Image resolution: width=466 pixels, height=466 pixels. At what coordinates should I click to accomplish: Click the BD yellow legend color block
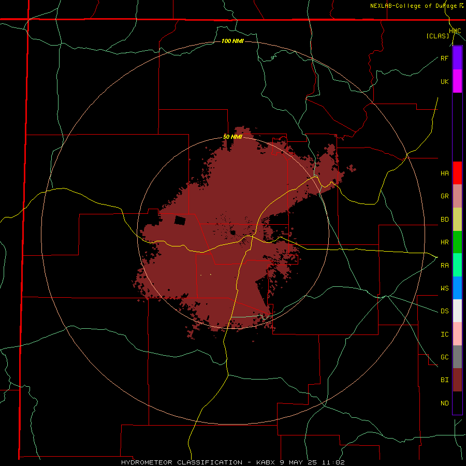pyautogui.click(x=457, y=220)
